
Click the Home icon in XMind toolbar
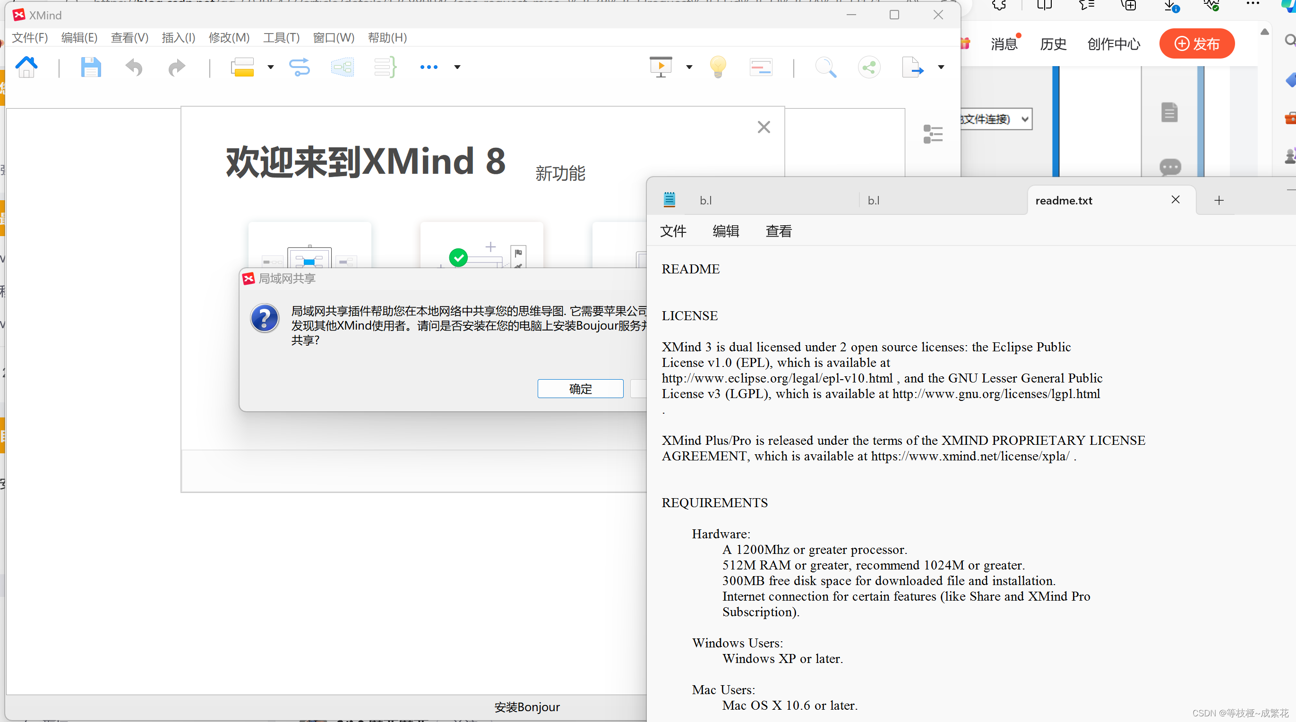pos(26,67)
